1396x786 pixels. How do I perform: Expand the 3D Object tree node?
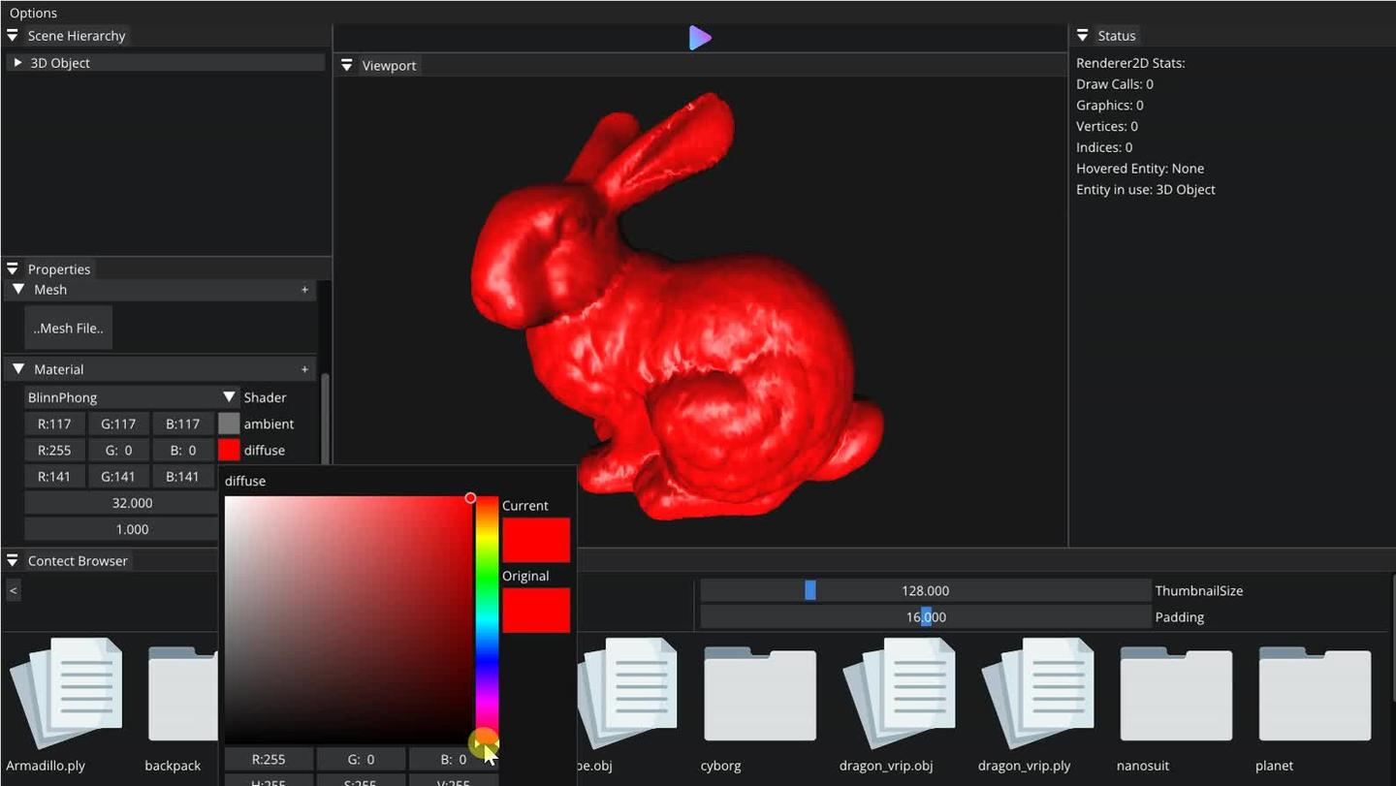click(17, 62)
